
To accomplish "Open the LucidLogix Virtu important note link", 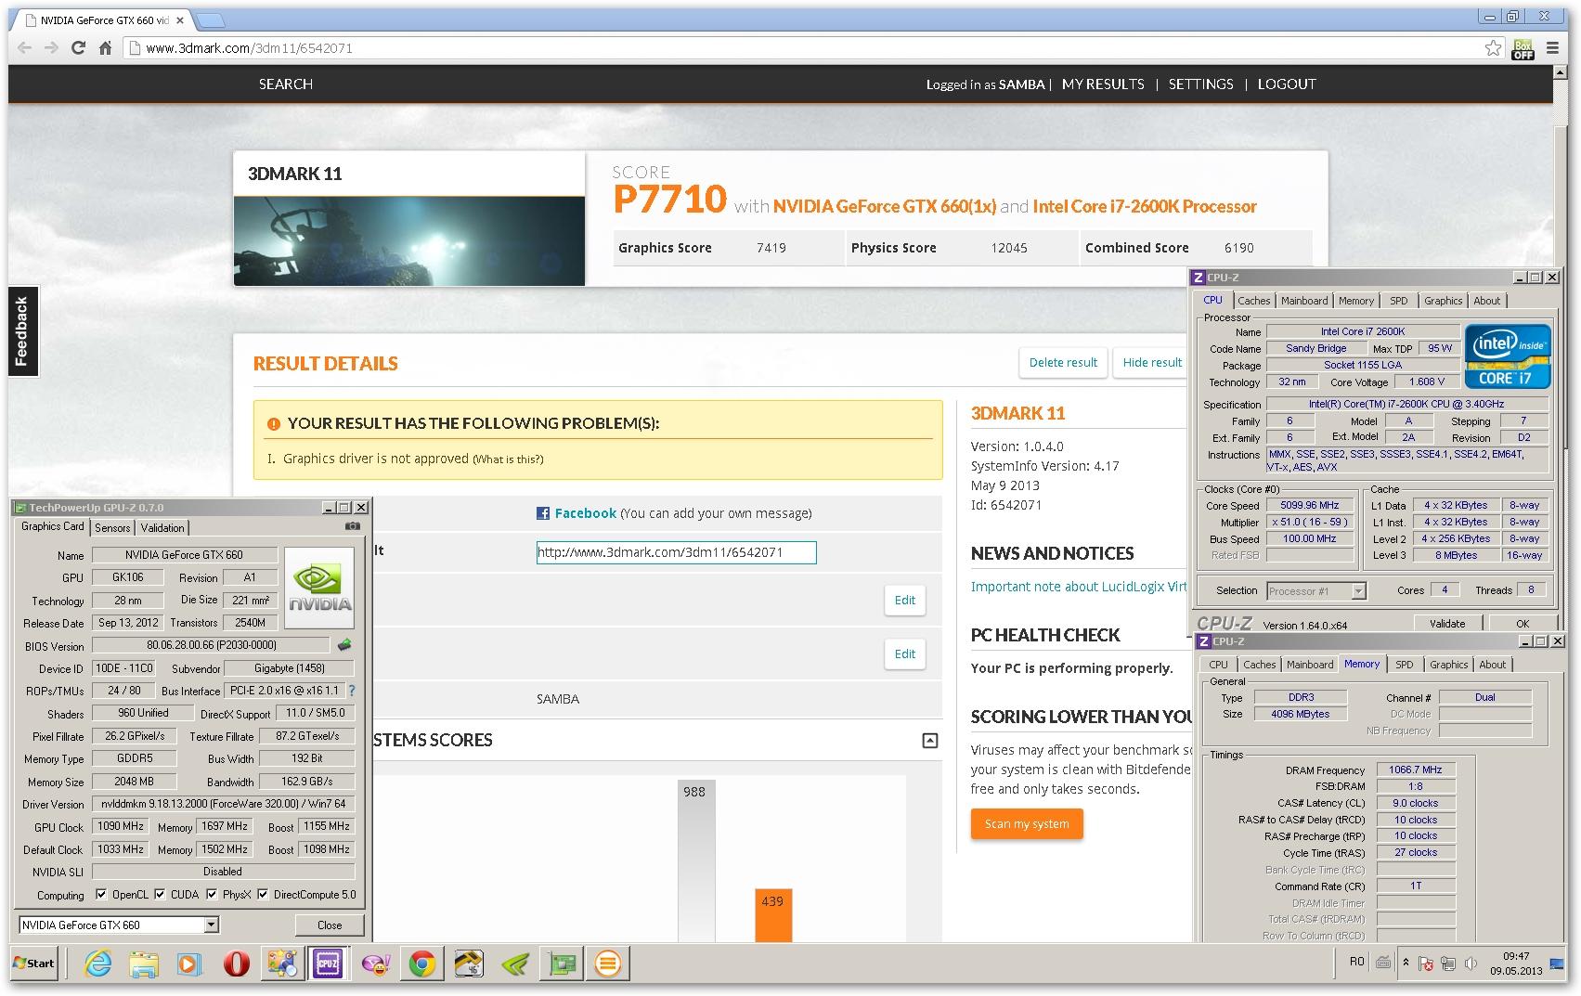I will coord(1079,587).
